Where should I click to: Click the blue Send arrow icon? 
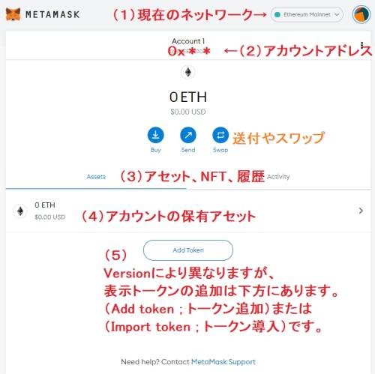188,135
